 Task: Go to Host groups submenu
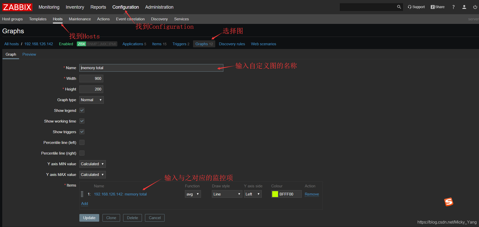coord(12,19)
